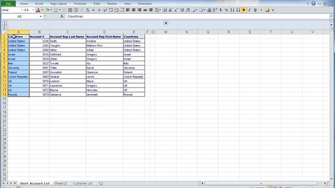Click the Account # header cell
Screen dimensions: 335x188
39,37
